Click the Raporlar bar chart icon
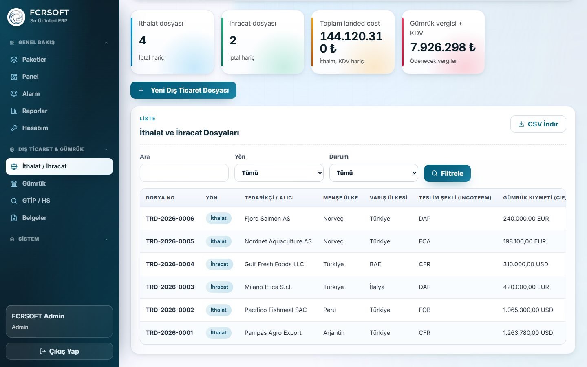This screenshot has height=367, width=587. pos(14,111)
